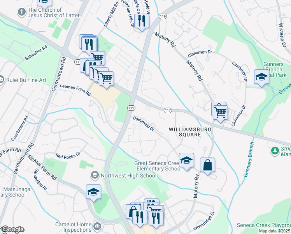Click the shopping bag marker on Mateny Rd
This screenshot has height=234, width=291.
207,166
